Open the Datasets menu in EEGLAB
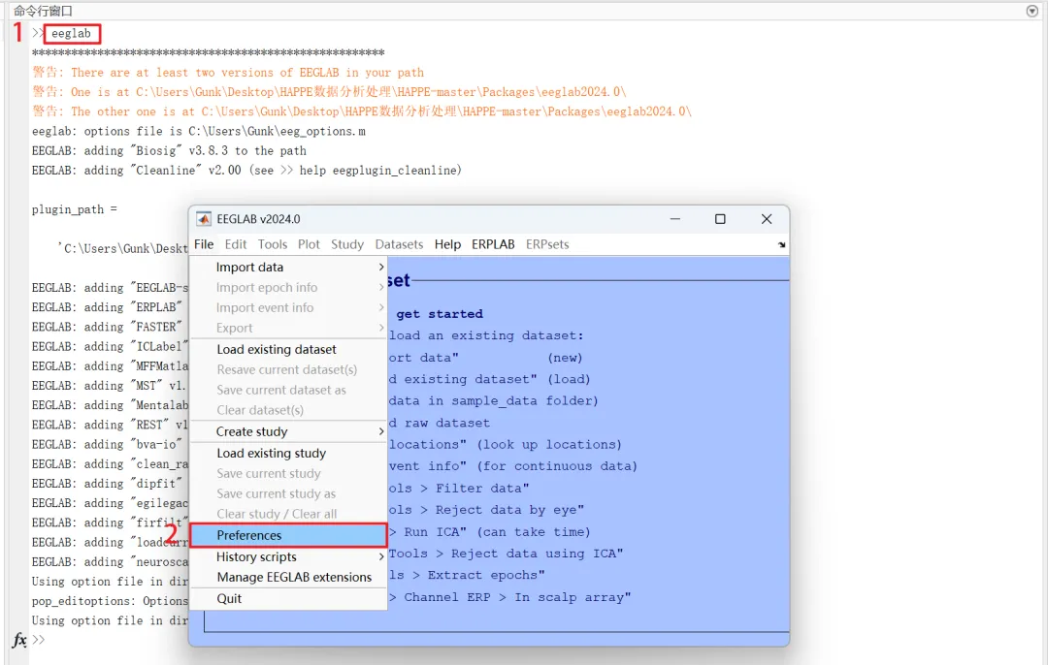 [399, 244]
